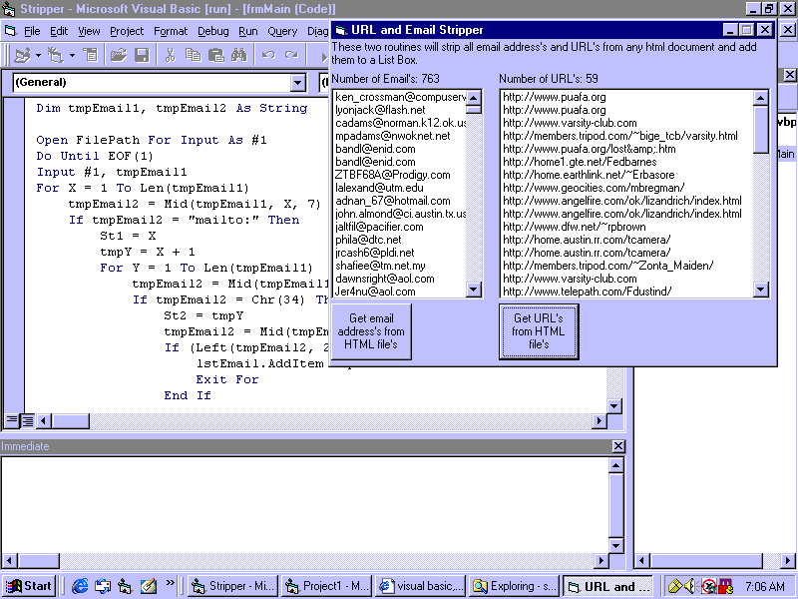Switch to Procedure View toggle
The height and width of the screenshot is (599, 798).
12,420
